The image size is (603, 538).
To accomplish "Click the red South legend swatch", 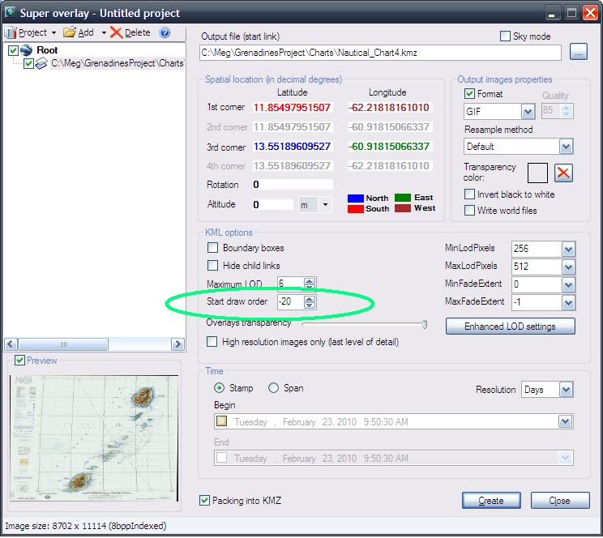I will tap(355, 209).
